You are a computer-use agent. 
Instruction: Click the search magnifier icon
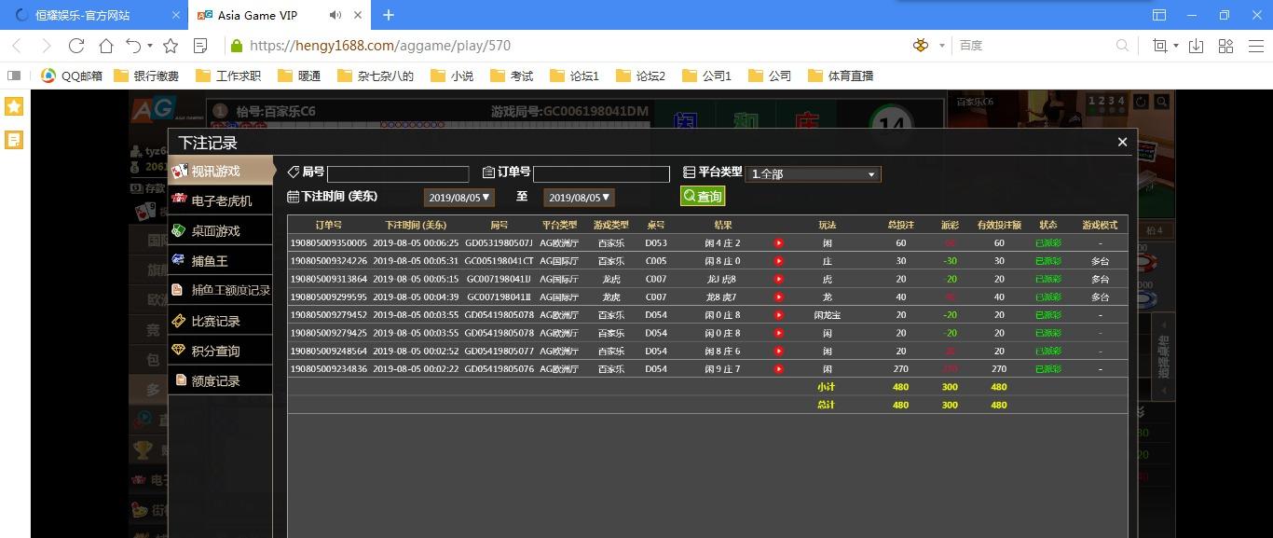coord(1123,46)
